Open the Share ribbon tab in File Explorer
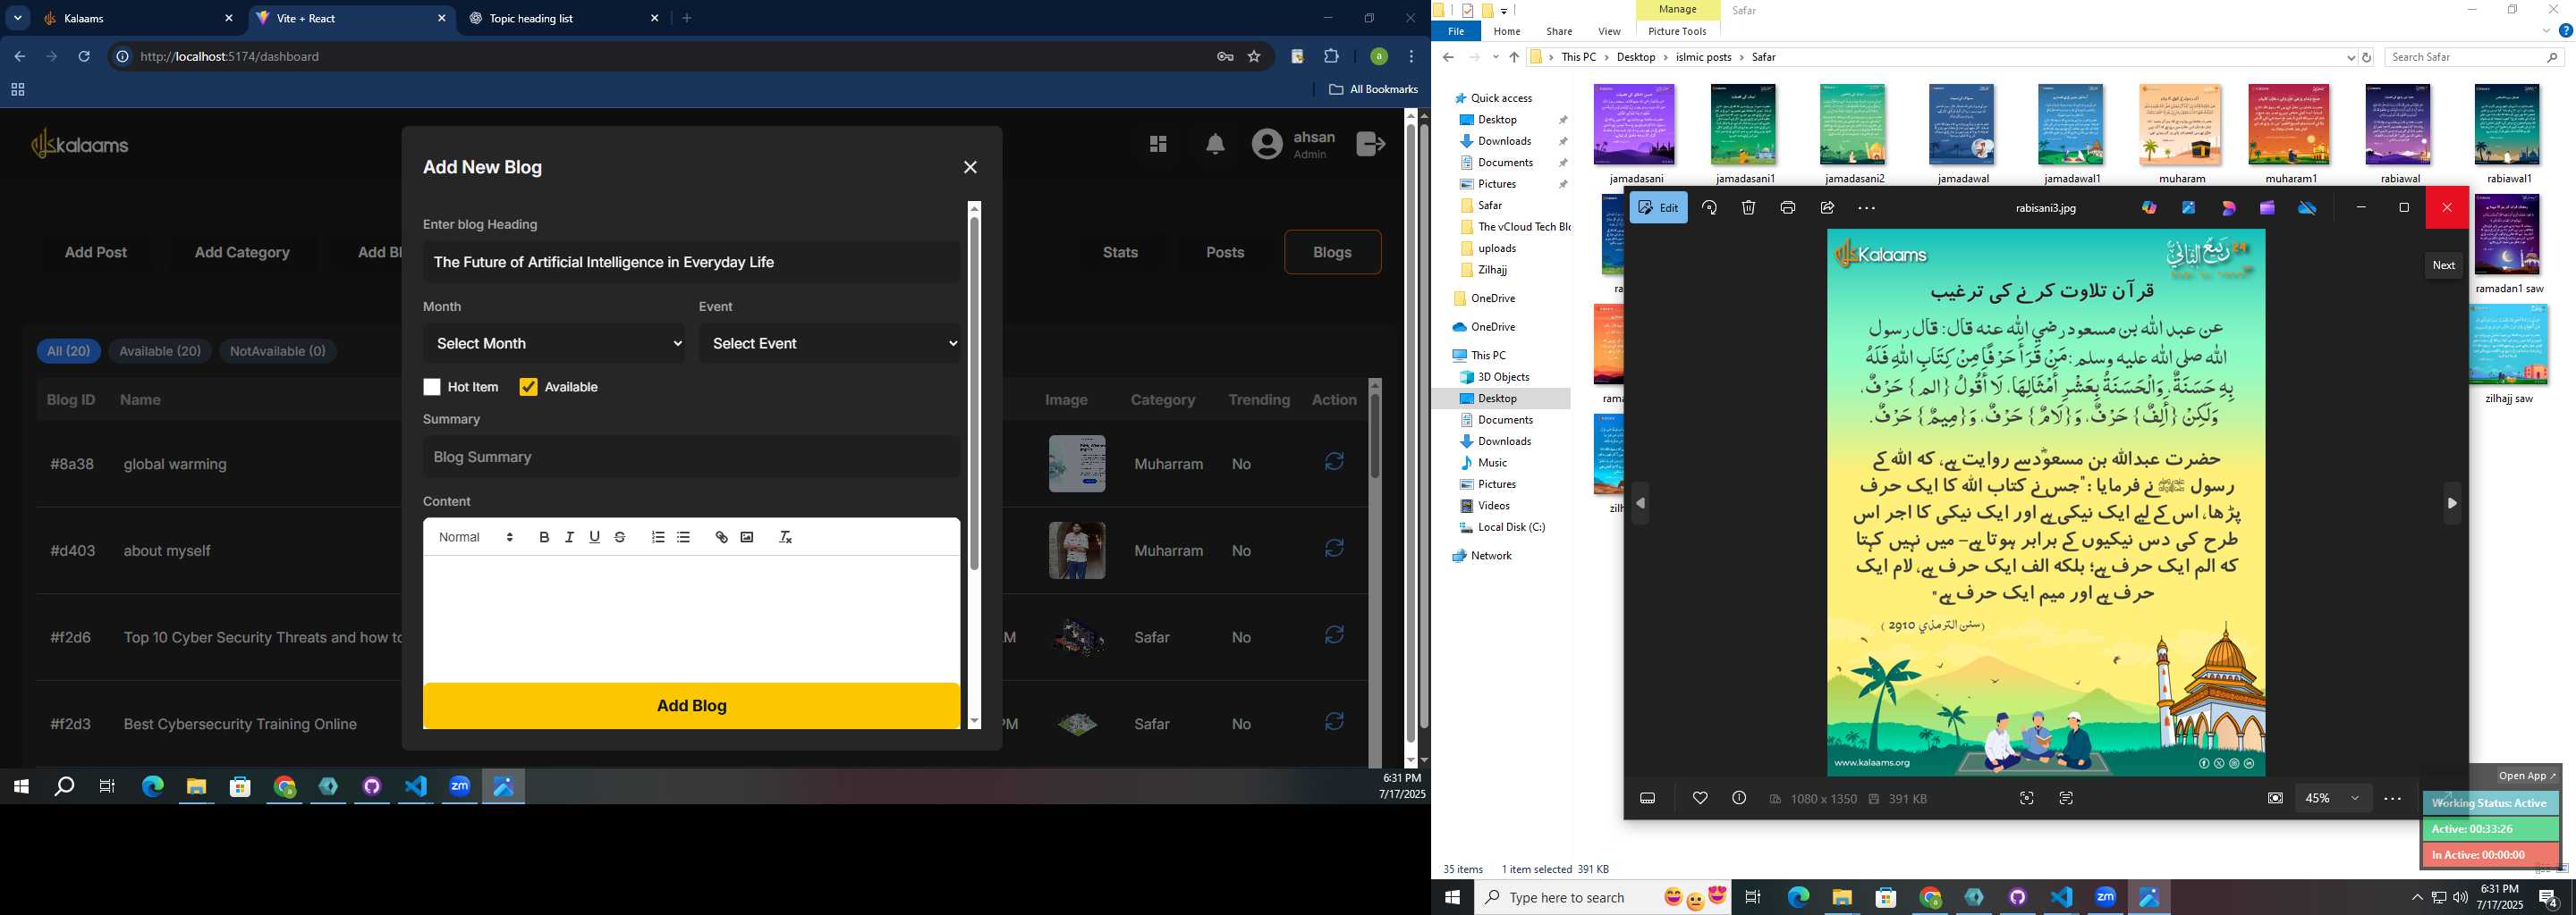 (1559, 31)
